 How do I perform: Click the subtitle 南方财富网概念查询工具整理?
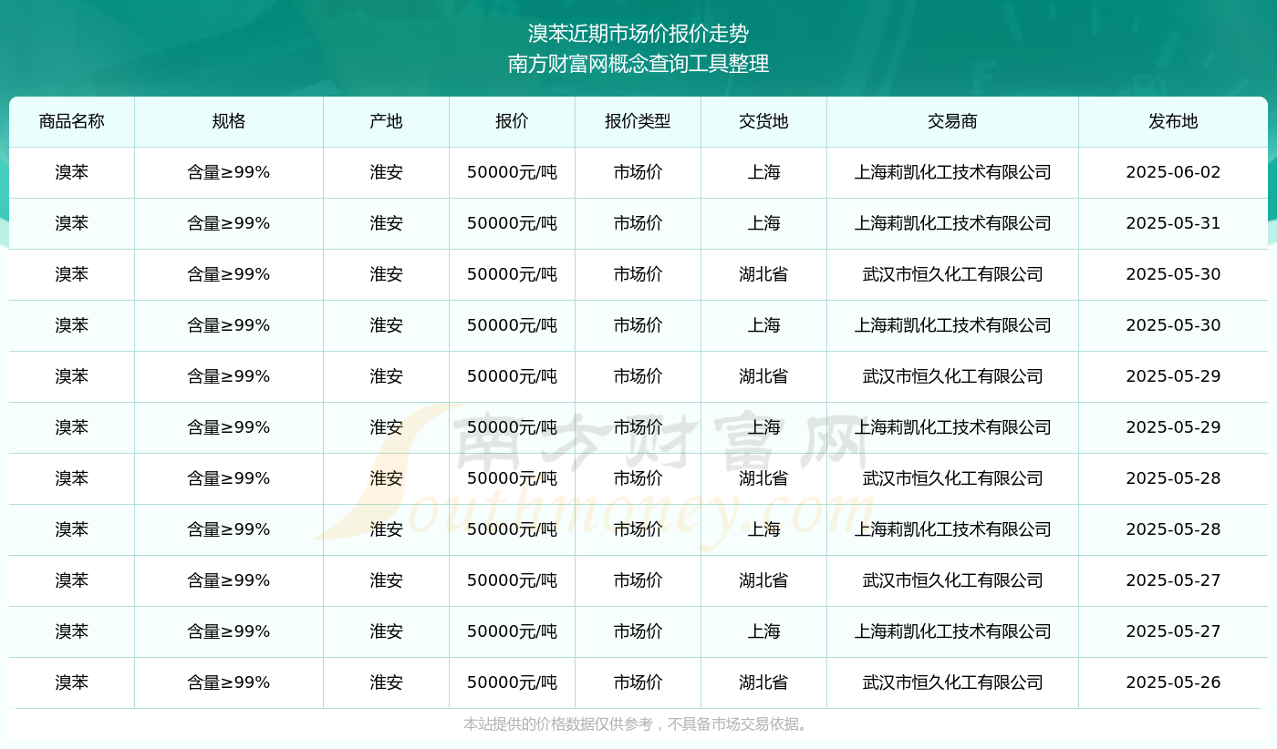[638, 64]
